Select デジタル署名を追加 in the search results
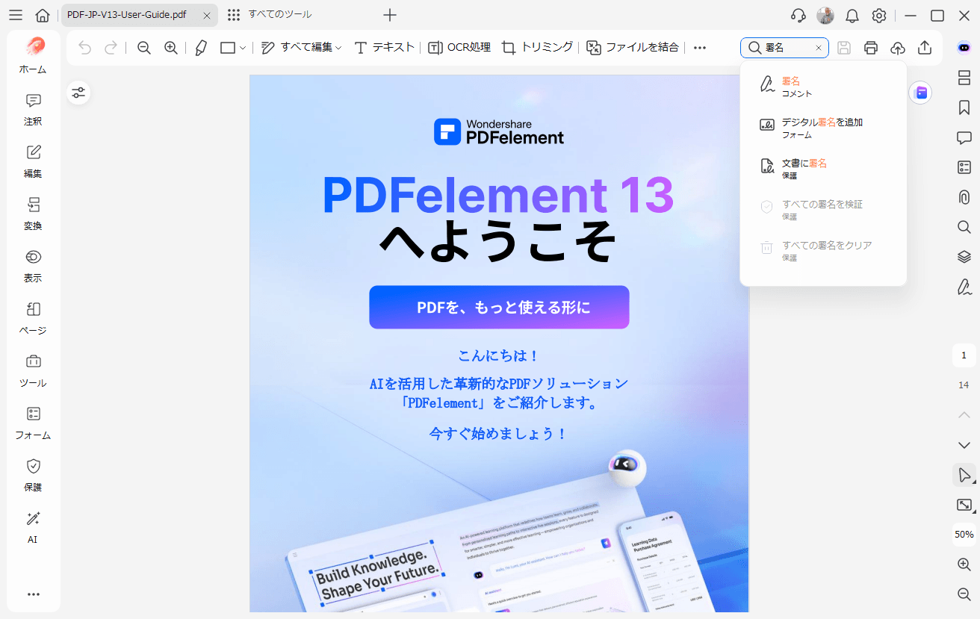The width and height of the screenshot is (980, 619). 823,128
